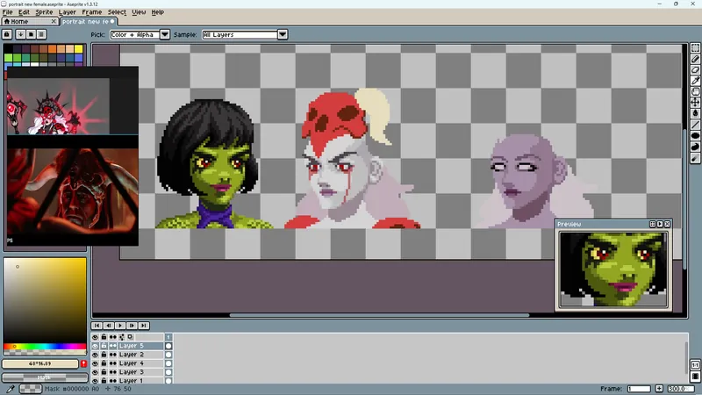
Task: Go to last frame button
Action: [144, 326]
